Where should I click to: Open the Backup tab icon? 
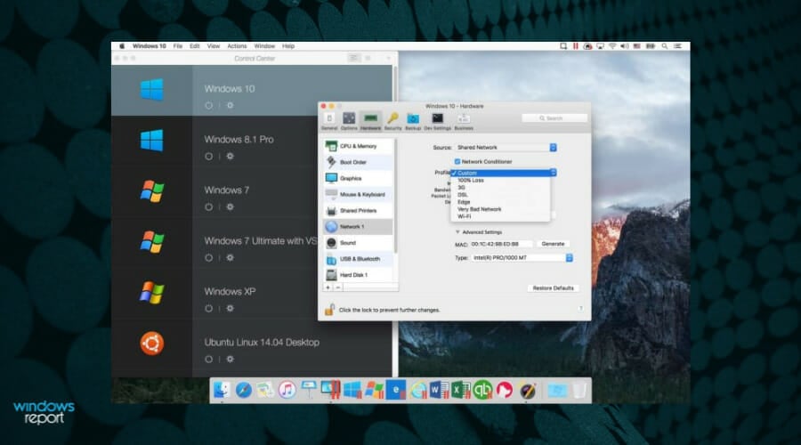(x=413, y=121)
